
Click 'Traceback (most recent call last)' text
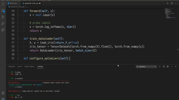[x=56, y=83]
